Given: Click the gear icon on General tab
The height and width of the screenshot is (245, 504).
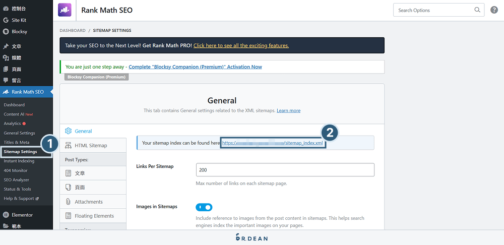Looking at the screenshot, I should pyautogui.click(x=68, y=131).
